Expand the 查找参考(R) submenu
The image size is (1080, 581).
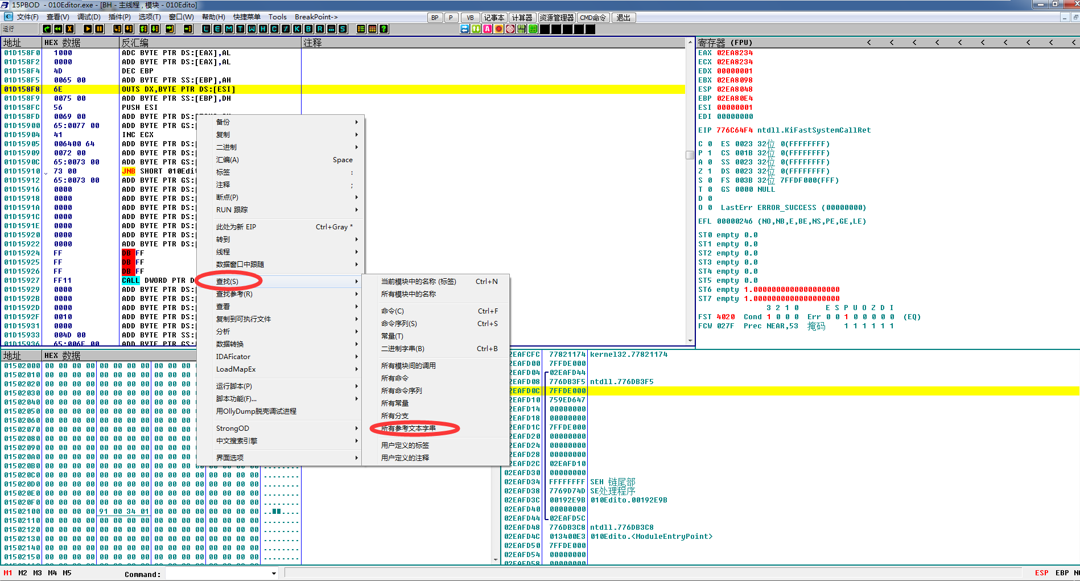click(279, 294)
